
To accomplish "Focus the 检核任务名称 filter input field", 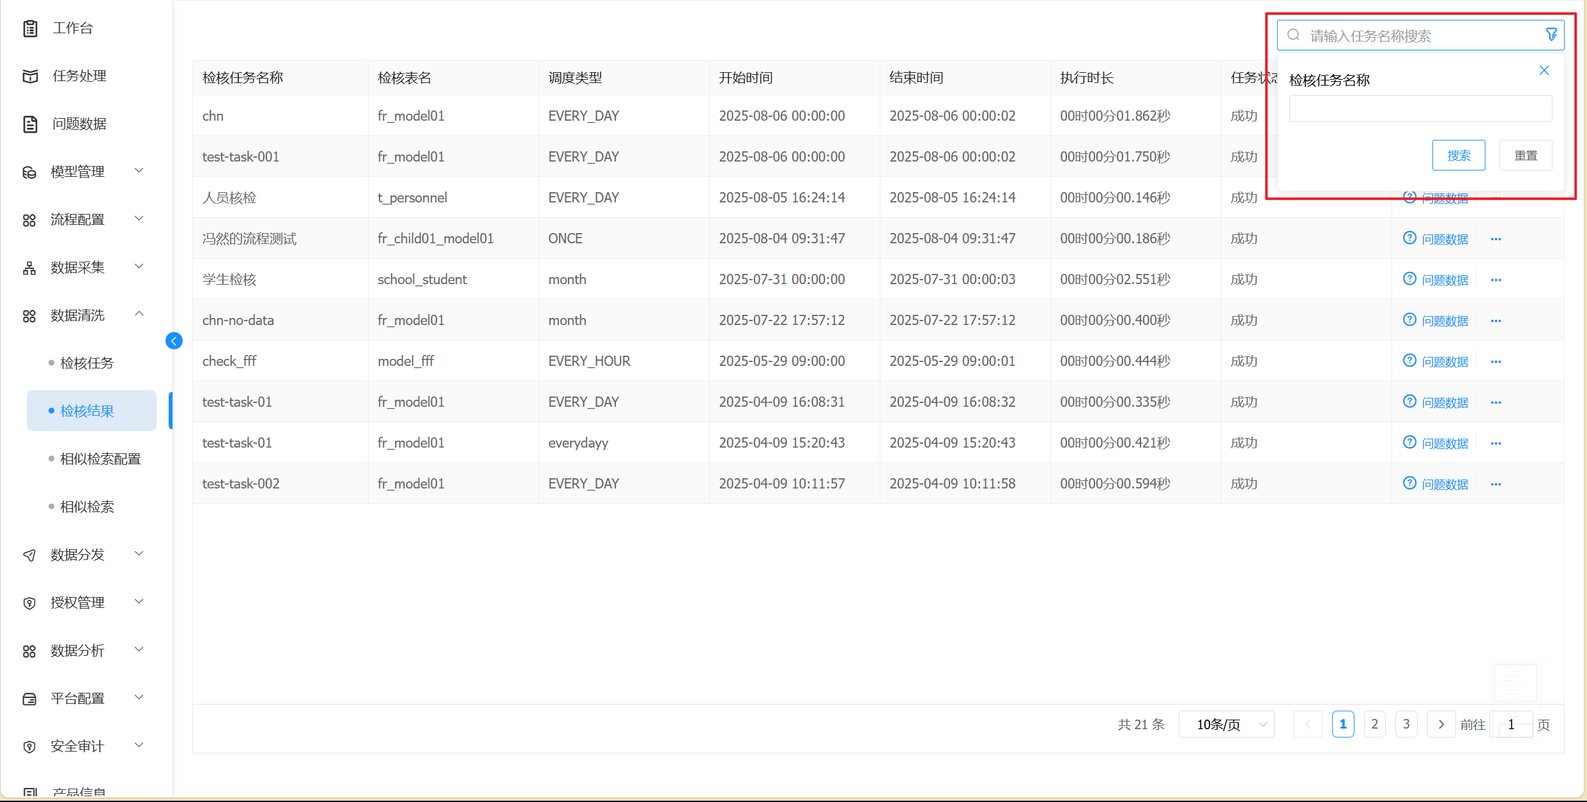I will coord(1420,109).
